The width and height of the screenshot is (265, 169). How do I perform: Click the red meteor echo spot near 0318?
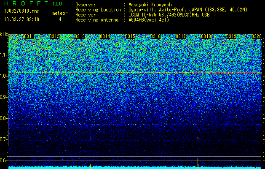[x=198, y=138]
